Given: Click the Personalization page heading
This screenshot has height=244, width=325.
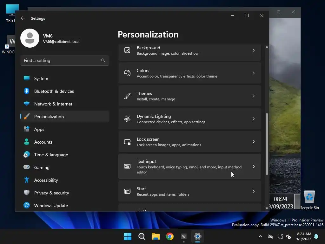Looking at the screenshot, I should (148, 34).
